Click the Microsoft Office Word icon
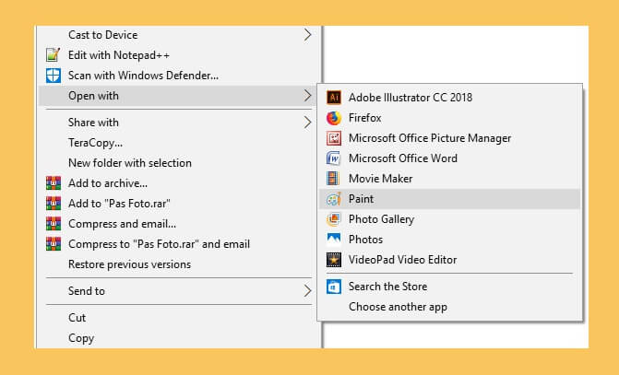The image size is (619, 375). coord(334,158)
